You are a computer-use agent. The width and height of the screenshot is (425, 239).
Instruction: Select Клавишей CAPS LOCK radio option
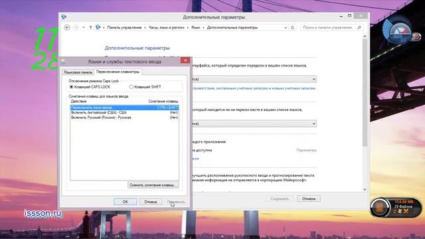90,87
